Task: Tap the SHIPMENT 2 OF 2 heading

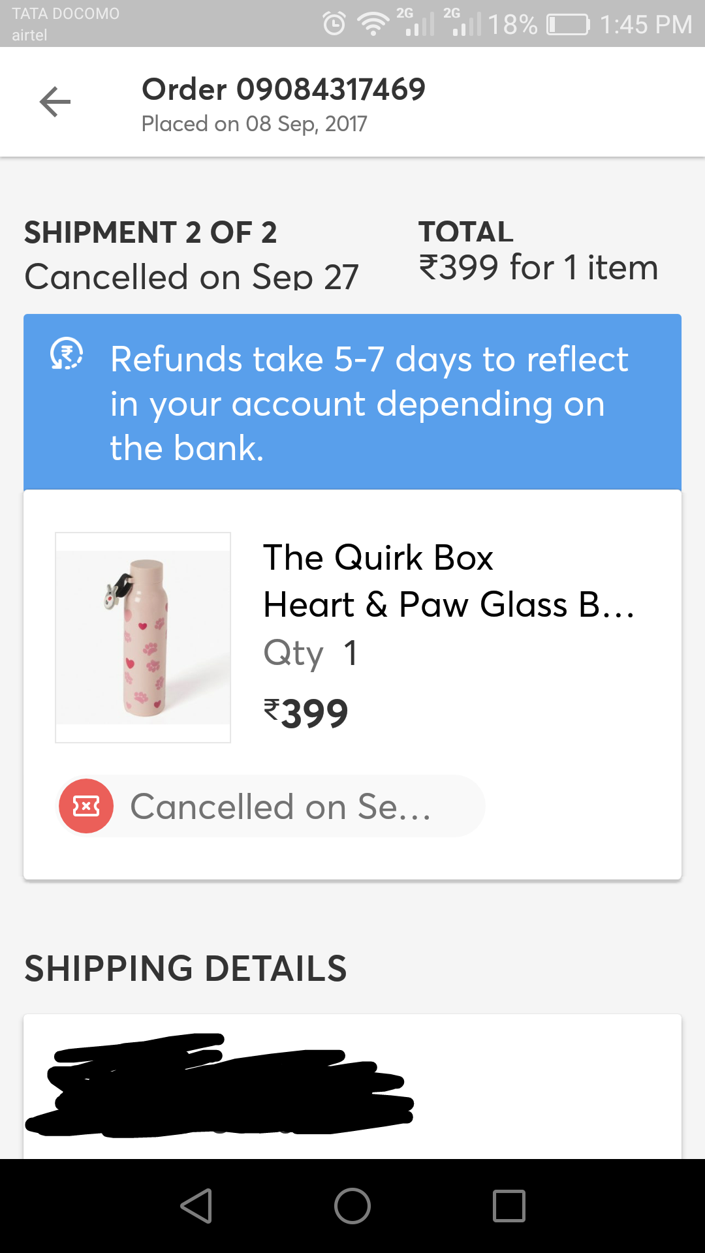Action: click(151, 233)
